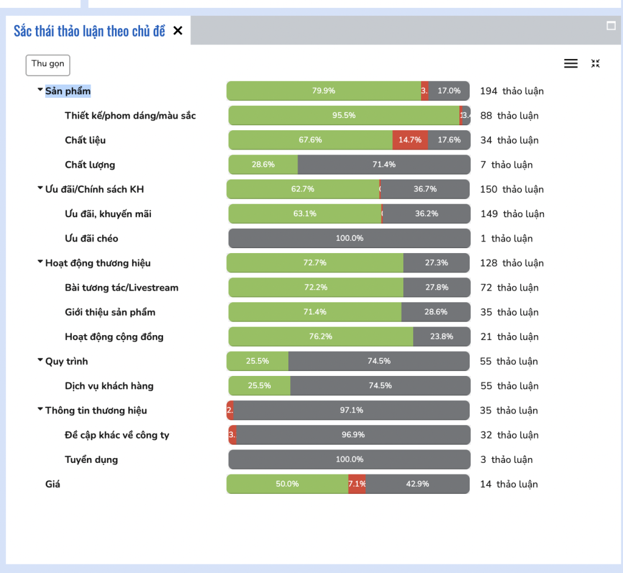The height and width of the screenshot is (573, 623).
Task: Click the red 7.1% segment for Giá
Action: [x=357, y=484]
